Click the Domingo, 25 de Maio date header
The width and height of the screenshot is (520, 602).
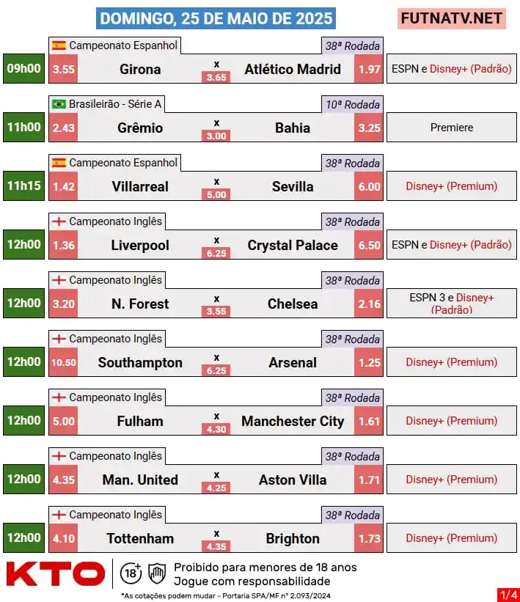pos(216,18)
